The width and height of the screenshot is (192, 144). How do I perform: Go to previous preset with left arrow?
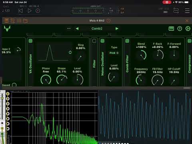77,28
